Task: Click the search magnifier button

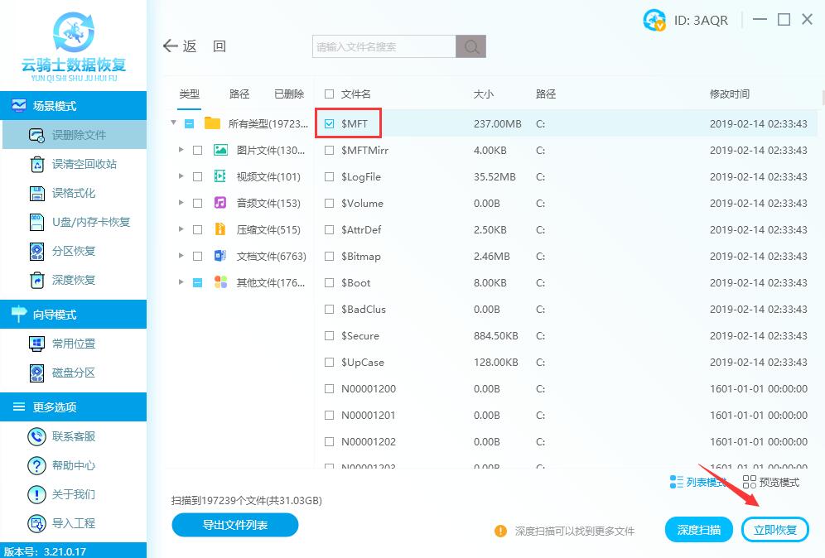Action: (x=471, y=46)
